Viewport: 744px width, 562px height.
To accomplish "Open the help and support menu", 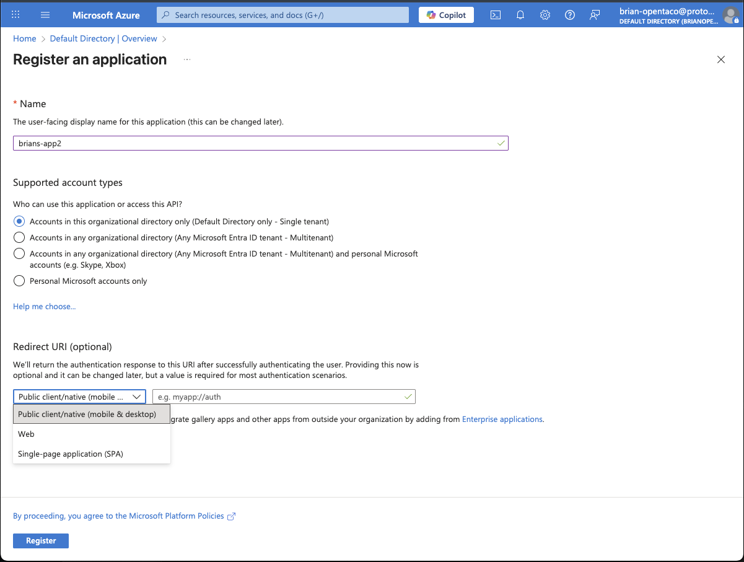I will click(x=569, y=14).
